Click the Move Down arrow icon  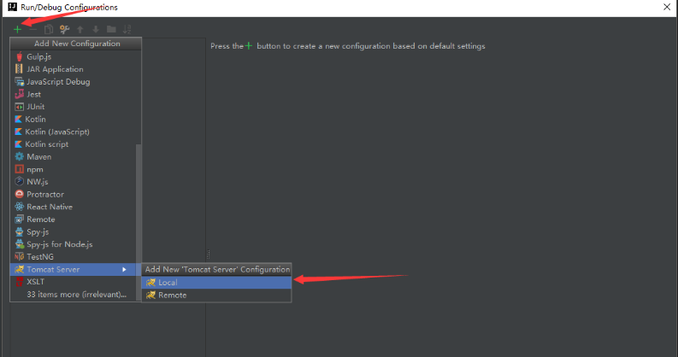click(x=96, y=29)
